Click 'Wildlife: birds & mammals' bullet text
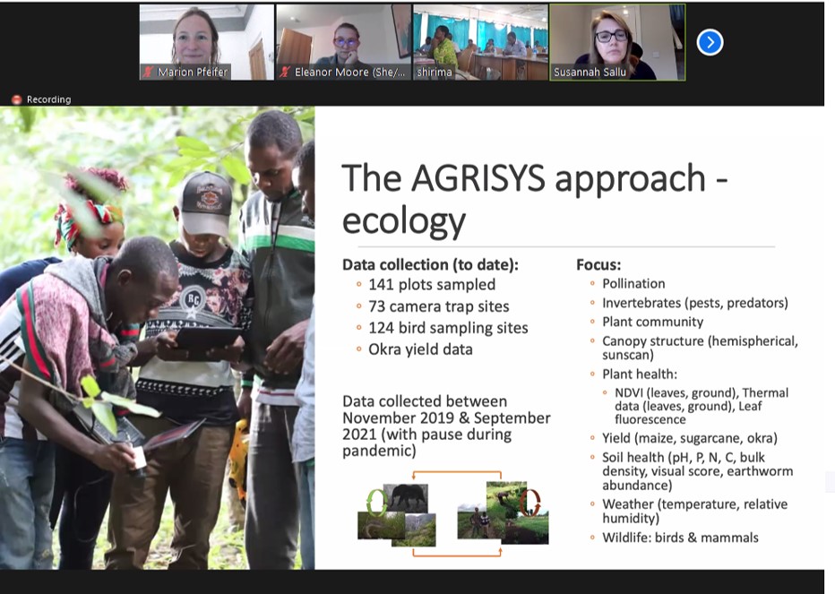This screenshot has height=594, width=835. coord(680,538)
